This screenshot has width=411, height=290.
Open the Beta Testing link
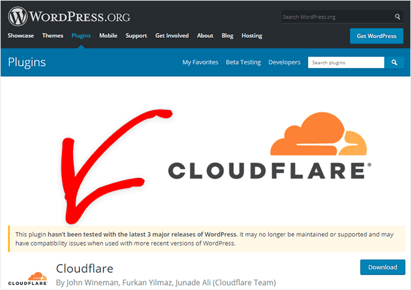pyautogui.click(x=243, y=63)
